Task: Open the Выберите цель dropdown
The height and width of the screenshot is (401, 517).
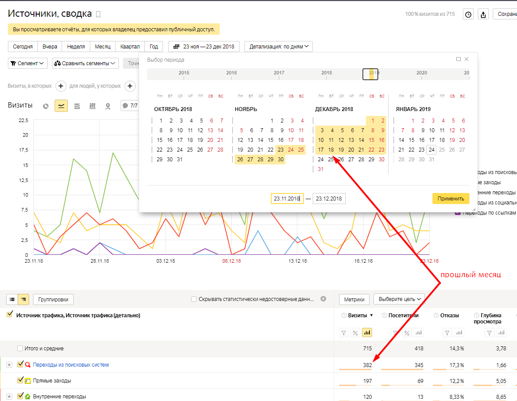Action: 399,299
